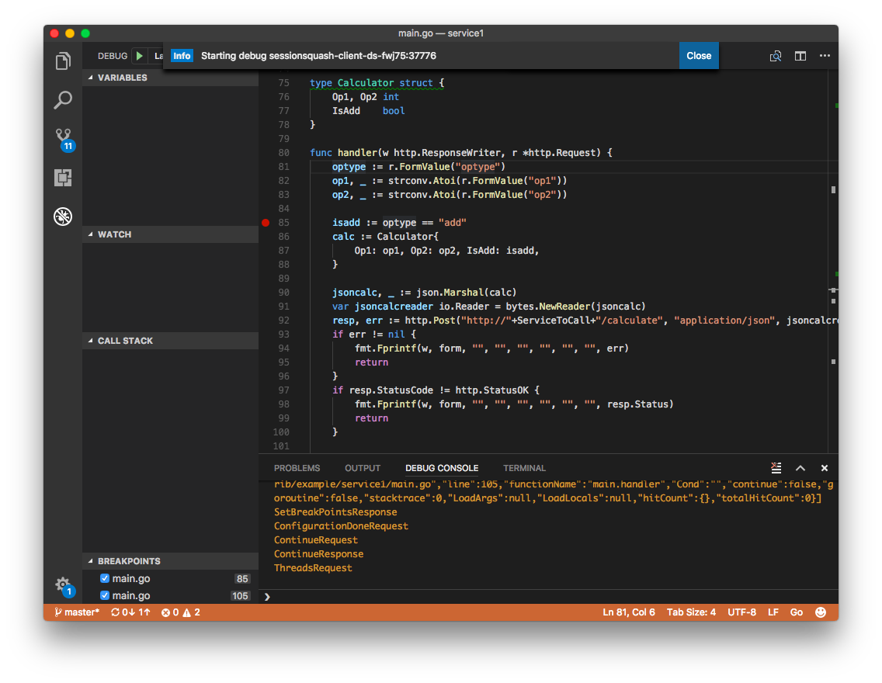
Task: Open the Manage gear menu
Action: coord(63,585)
